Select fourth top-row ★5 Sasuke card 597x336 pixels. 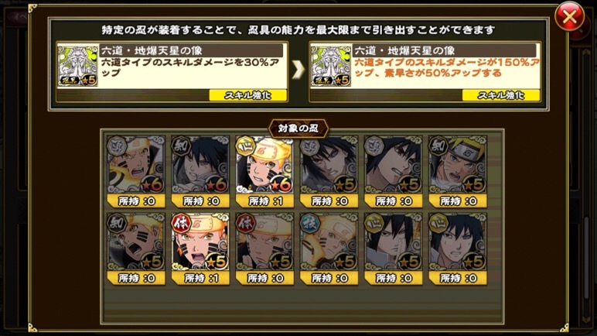pyautogui.click(x=329, y=171)
